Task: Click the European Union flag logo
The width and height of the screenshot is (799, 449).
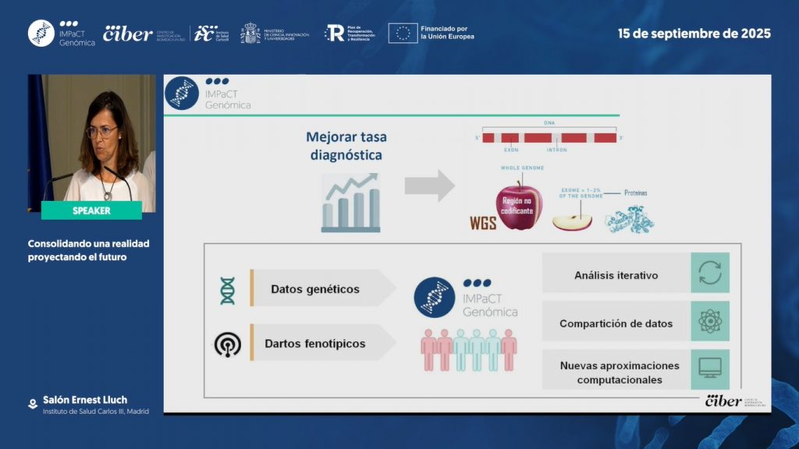Action: (x=403, y=33)
